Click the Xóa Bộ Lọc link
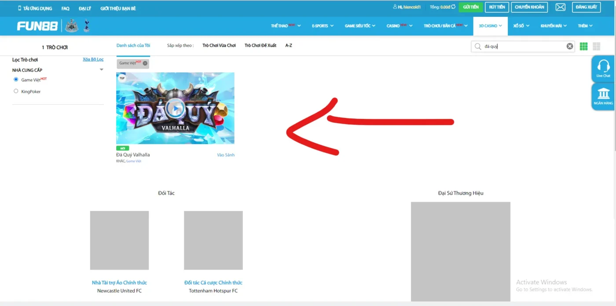The width and height of the screenshot is (616, 306). pos(93,59)
